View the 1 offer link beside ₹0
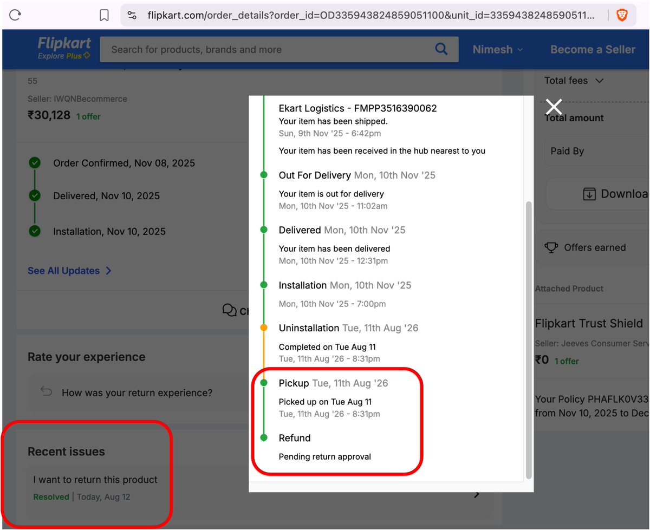Screen dimensions: 650x530 (567, 361)
